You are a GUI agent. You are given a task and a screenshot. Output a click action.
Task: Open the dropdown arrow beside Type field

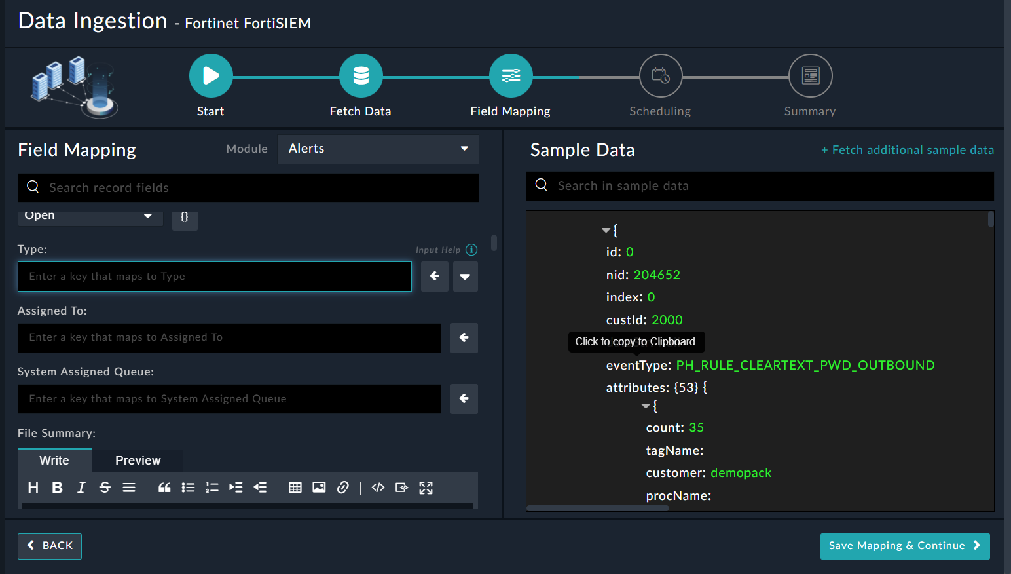(465, 277)
